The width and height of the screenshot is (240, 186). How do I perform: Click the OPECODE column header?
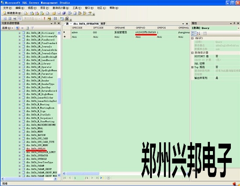click(82, 28)
